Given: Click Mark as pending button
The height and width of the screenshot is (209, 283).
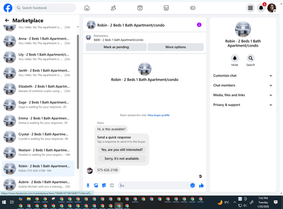Looking at the screenshot, I should [116, 47].
